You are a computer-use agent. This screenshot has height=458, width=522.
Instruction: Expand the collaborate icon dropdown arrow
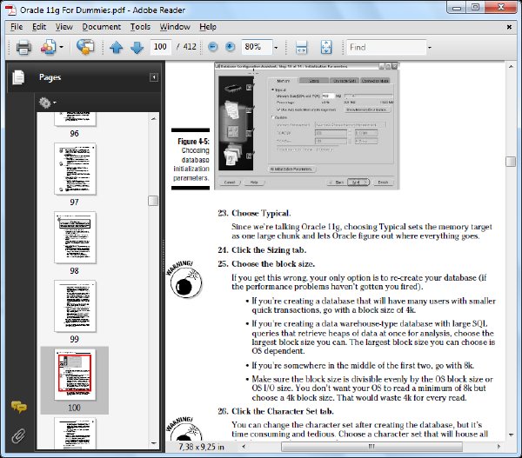point(61,47)
